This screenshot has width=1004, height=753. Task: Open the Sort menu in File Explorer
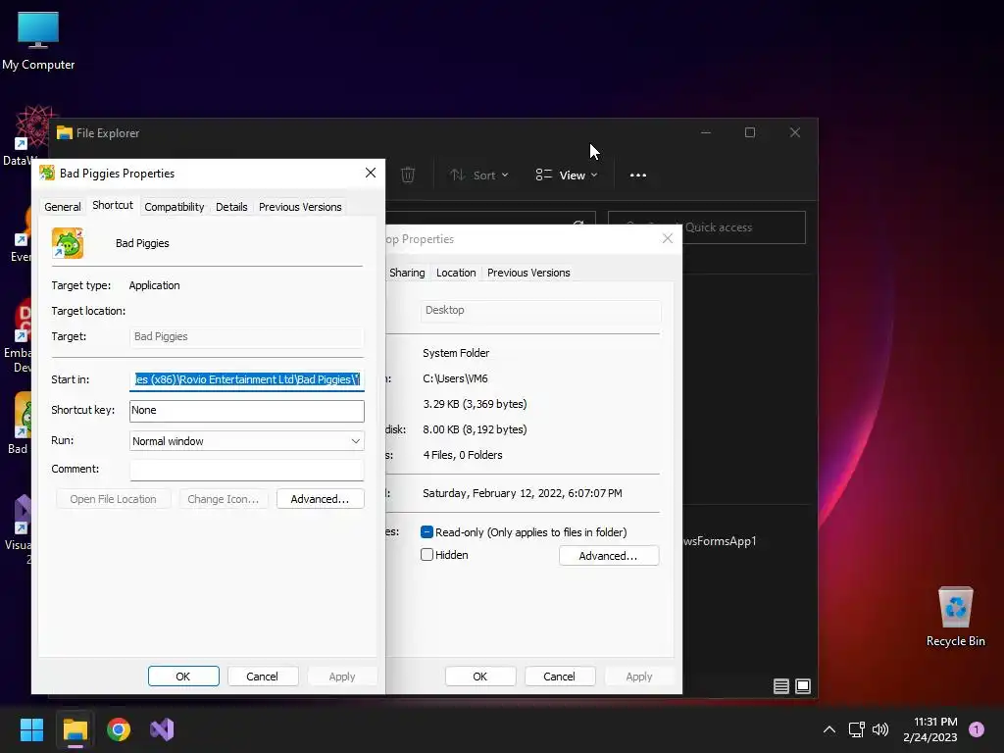click(478, 175)
